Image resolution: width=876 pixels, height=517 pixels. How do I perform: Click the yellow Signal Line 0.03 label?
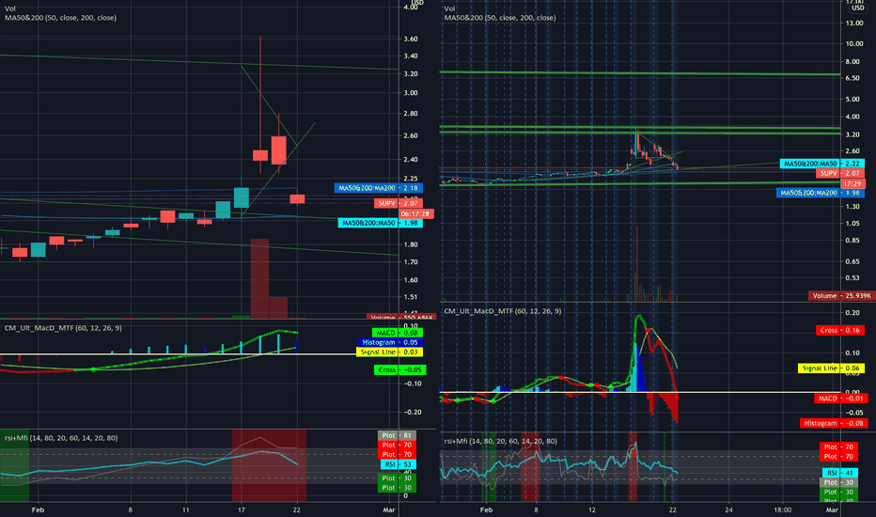click(389, 352)
